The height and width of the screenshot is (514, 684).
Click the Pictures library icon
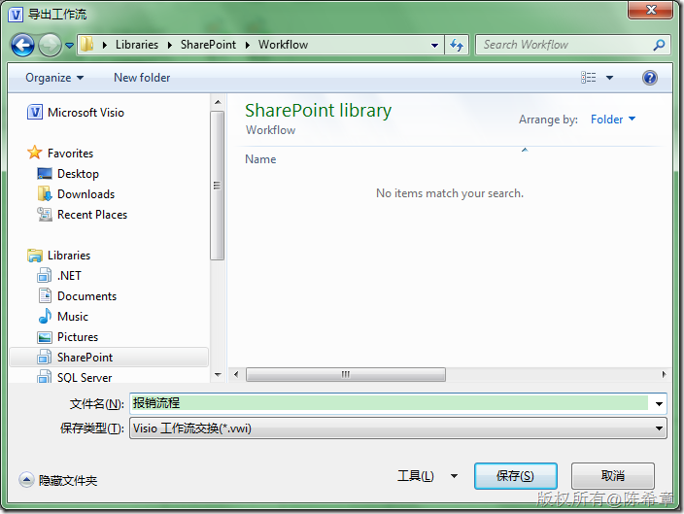coord(45,337)
